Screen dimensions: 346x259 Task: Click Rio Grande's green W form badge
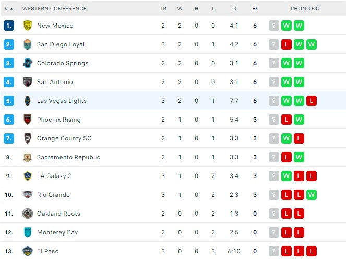point(312,195)
